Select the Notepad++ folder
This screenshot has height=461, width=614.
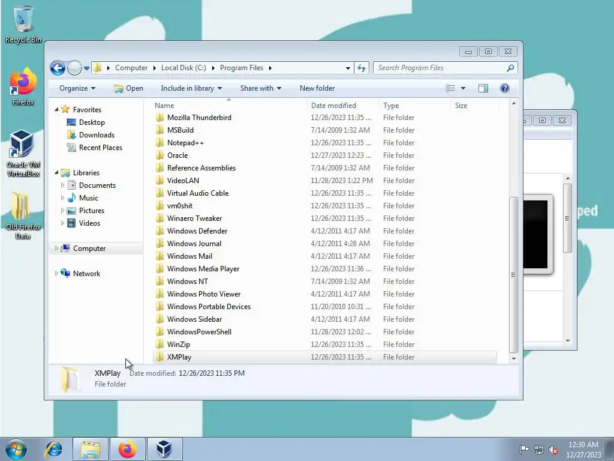(x=185, y=143)
